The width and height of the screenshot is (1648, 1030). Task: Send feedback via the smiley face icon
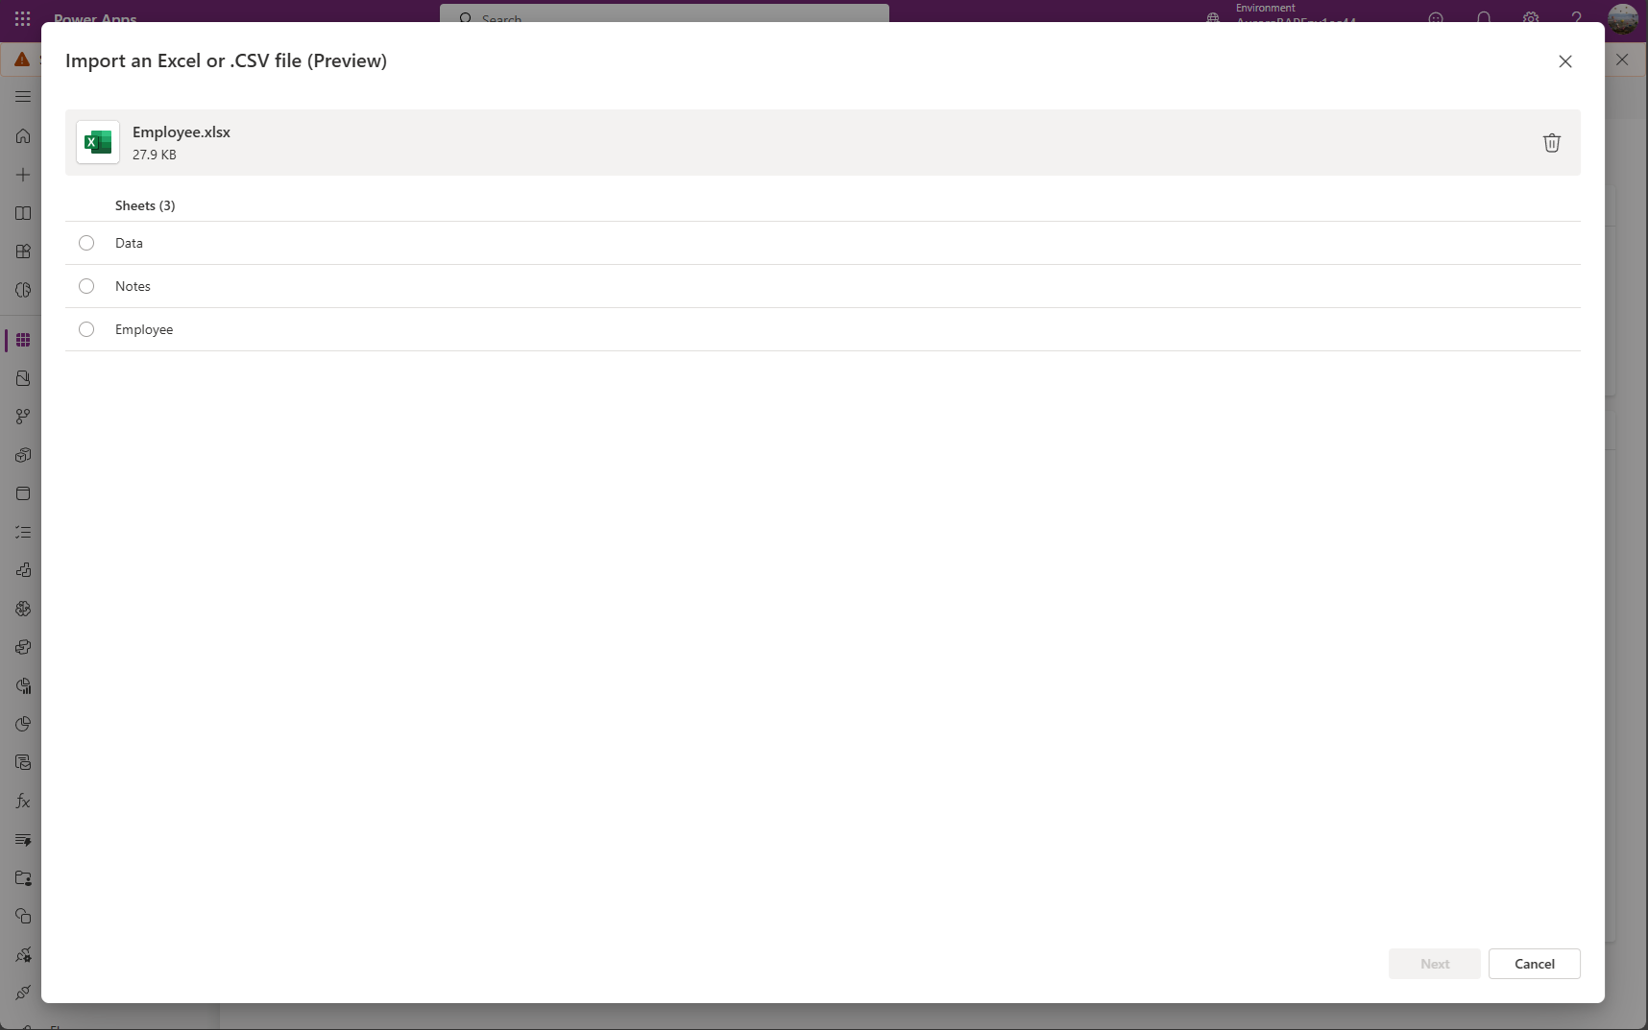click(x=1436, y=17)
